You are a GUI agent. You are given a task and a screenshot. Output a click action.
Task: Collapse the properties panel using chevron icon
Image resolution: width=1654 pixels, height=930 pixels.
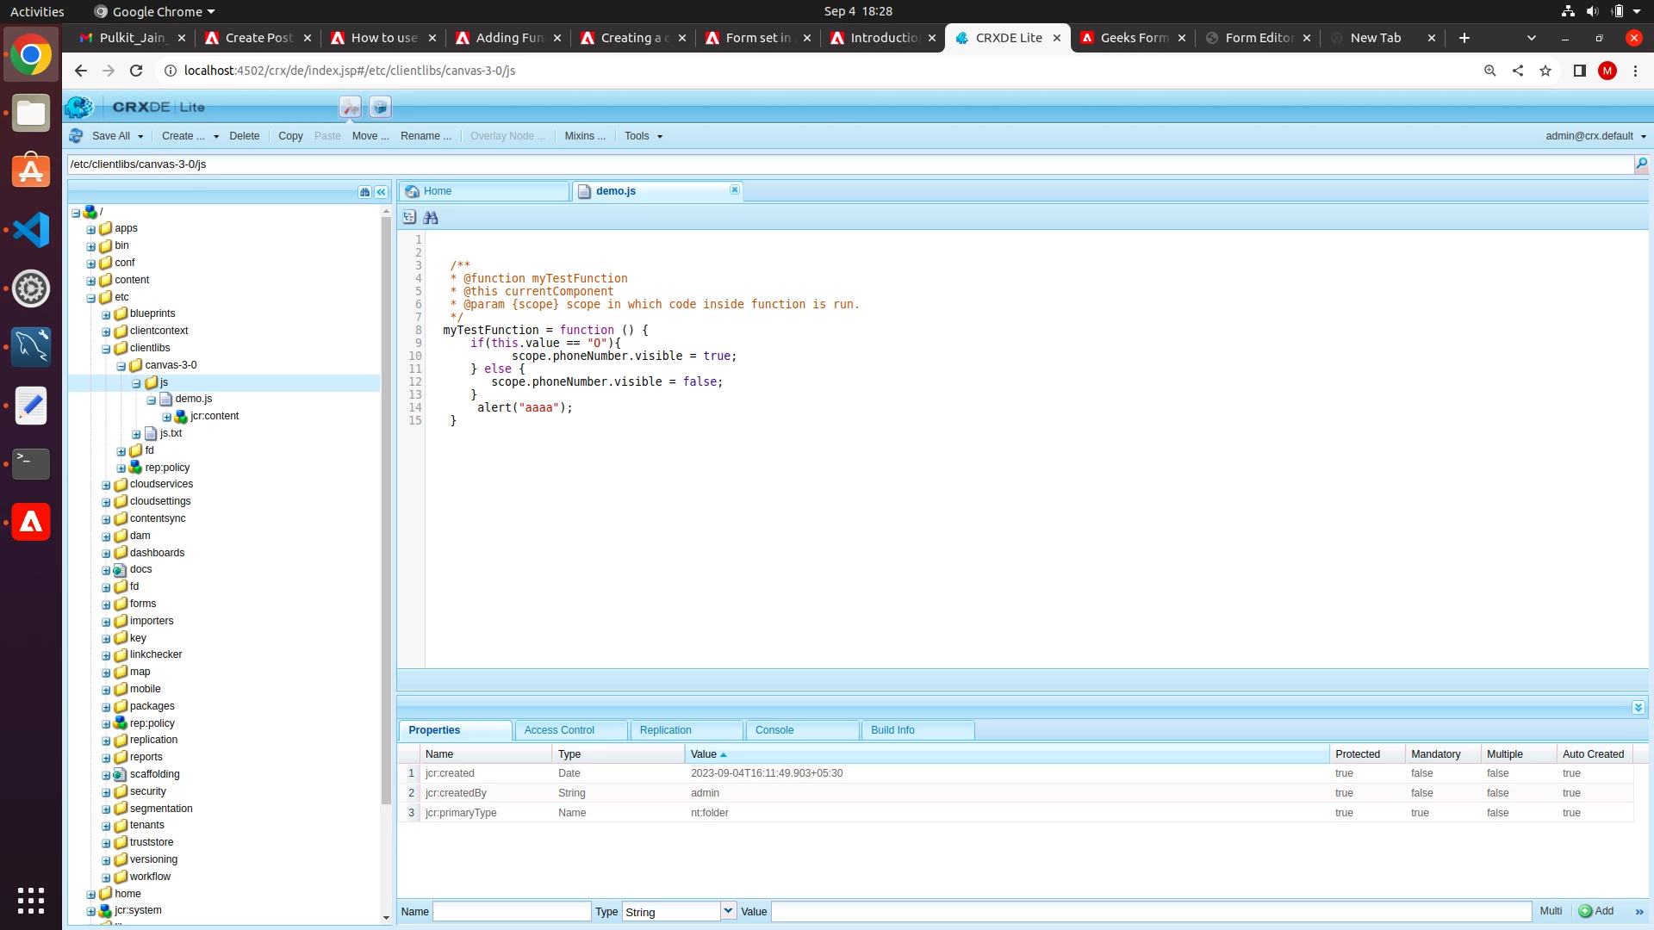(x=1638, y=707)
